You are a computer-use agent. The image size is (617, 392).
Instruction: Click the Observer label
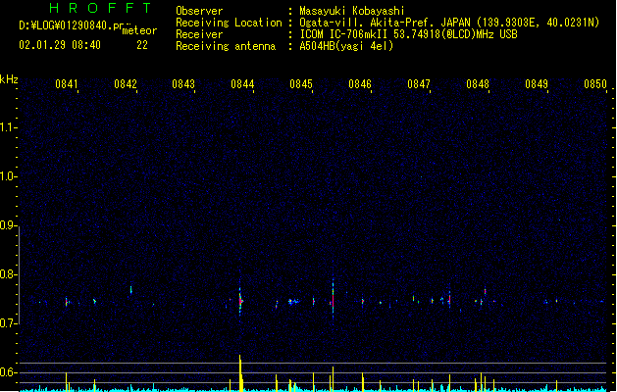(199, 11)
